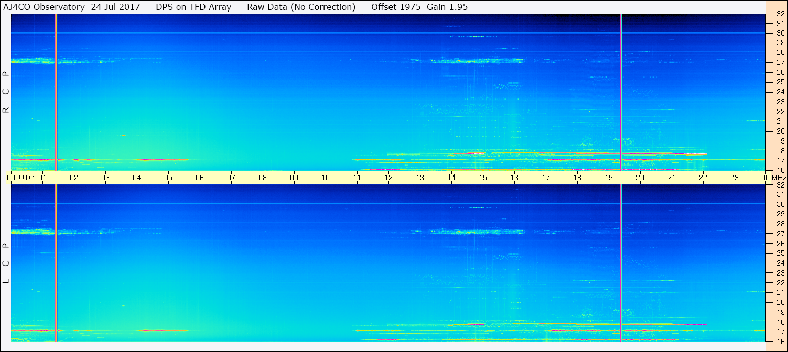Click the 'R C P' vertical panel label
The image size is (788, 352).
6,92
